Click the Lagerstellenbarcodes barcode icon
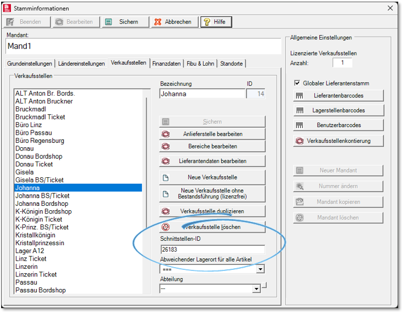 coord(300,111)
